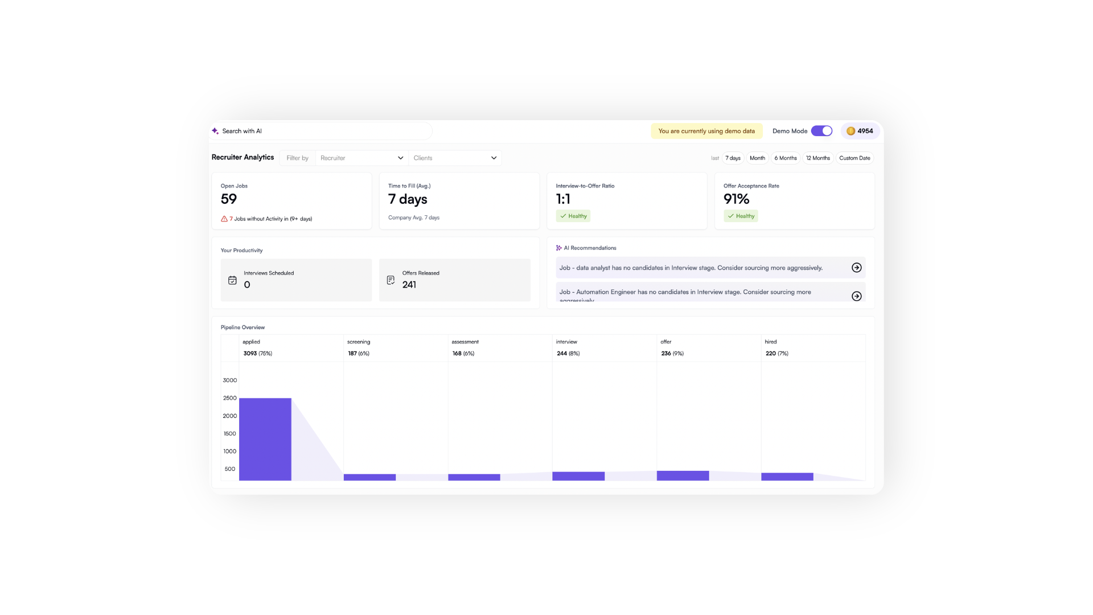Click the Interviews Scheduled calendar icon

coord(232,280)
